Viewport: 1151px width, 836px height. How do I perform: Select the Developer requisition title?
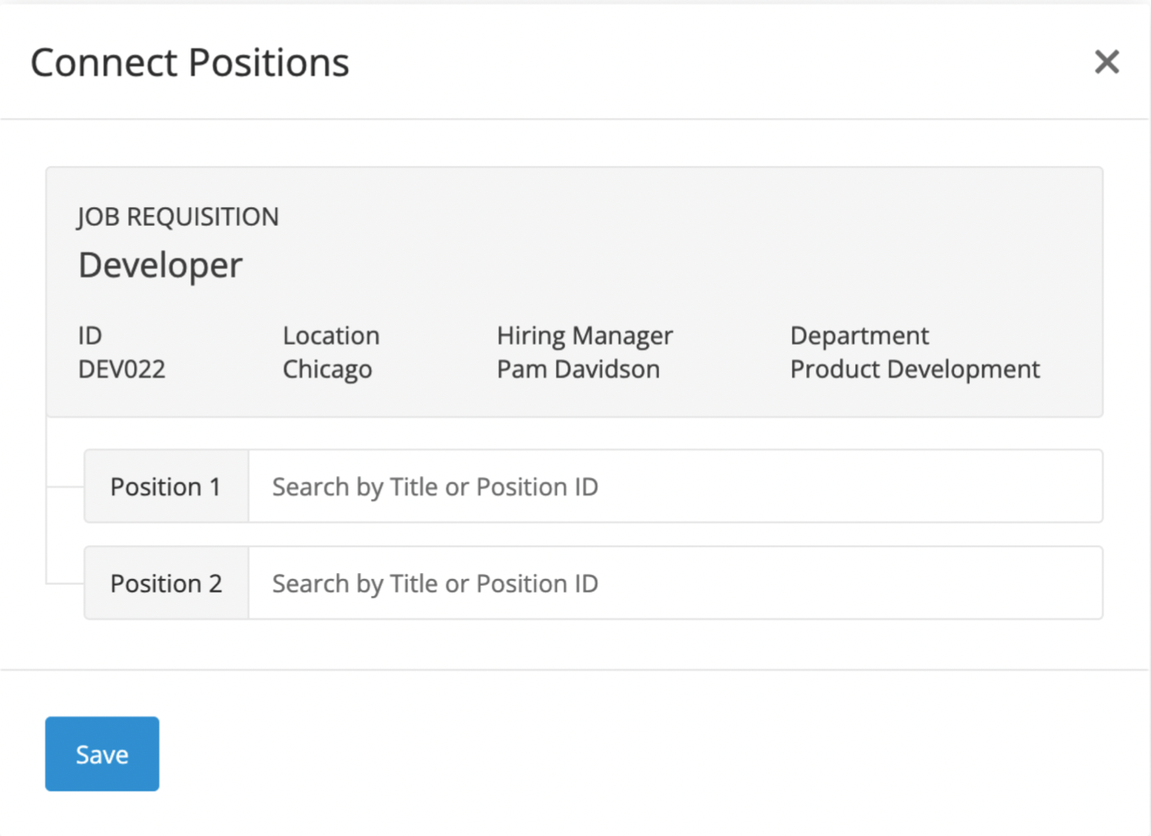click(x=159, y=265)
